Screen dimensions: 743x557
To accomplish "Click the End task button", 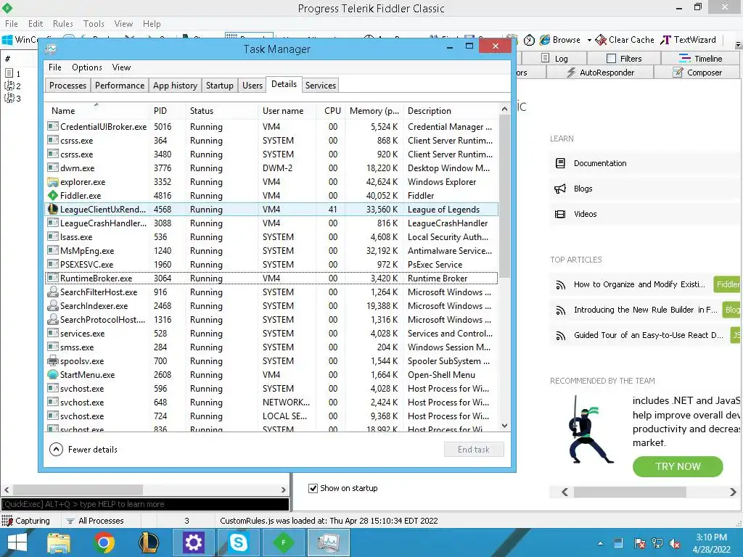I will 474,450.
